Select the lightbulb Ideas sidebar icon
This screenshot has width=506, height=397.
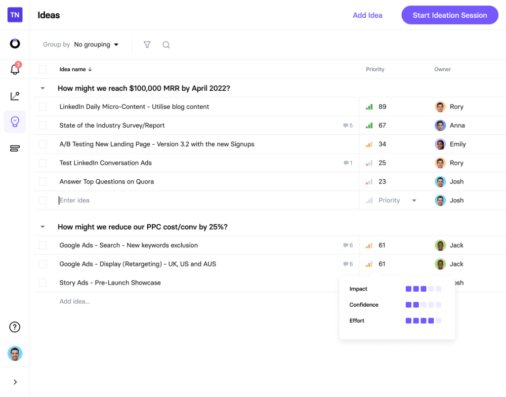point(15,122)
